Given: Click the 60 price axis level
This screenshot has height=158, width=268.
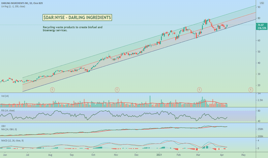Looking at the screenshot, I should tap(259, 41).
